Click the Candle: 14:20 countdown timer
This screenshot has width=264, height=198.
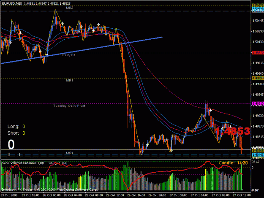(x=233, y=163)
